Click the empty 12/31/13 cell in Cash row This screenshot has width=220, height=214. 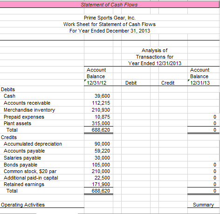point(203,96)
